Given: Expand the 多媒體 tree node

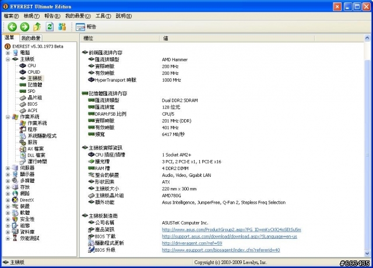Looking at the screenshot, I should pyautogui.click(x=8, y=181).
